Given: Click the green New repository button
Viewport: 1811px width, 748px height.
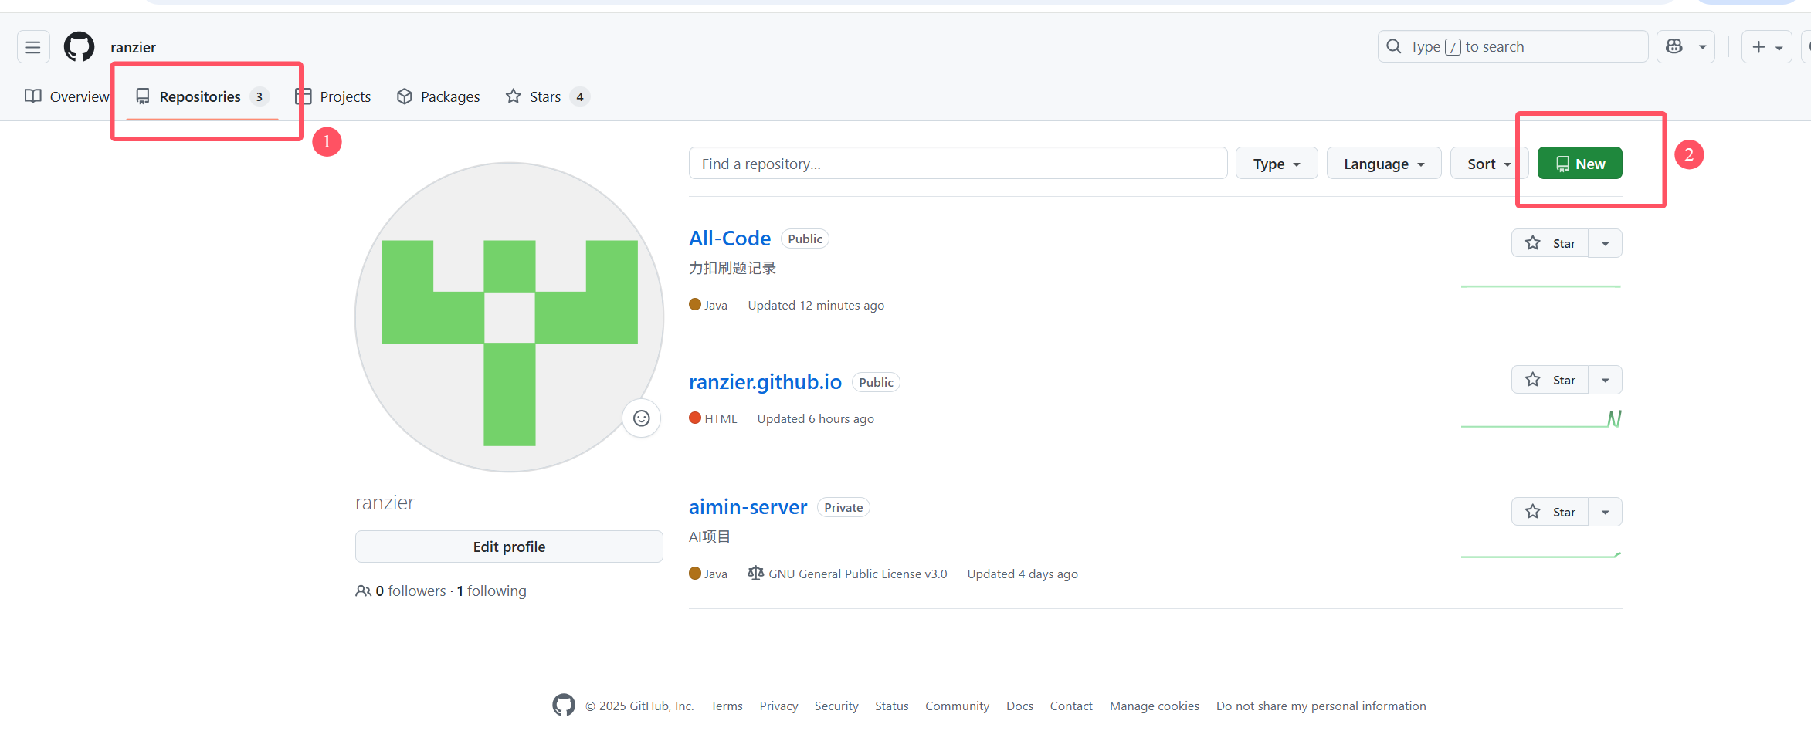Looking at the screenshot, I should (x=1579, y=164).
